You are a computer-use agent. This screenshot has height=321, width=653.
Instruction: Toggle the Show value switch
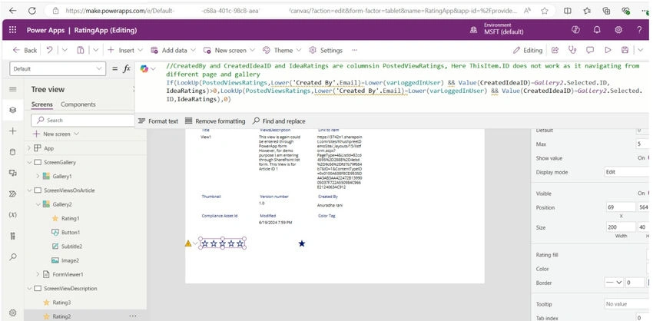(x=649, y=158)
